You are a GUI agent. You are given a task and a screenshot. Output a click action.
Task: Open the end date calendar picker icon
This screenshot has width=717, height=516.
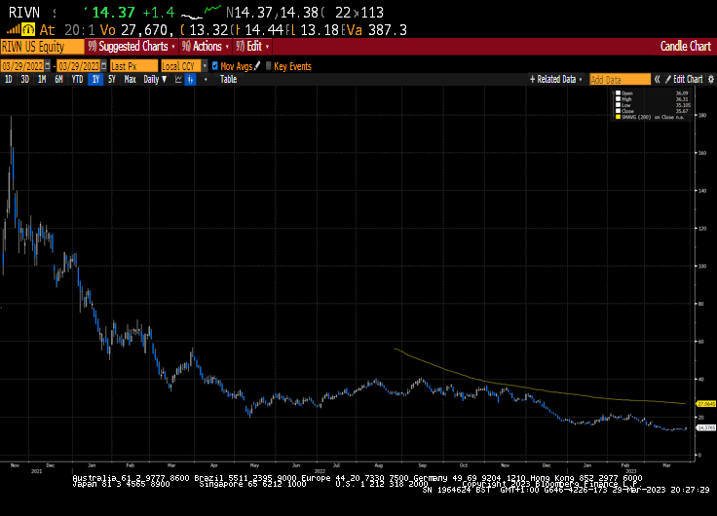click(x=104, y=66)
